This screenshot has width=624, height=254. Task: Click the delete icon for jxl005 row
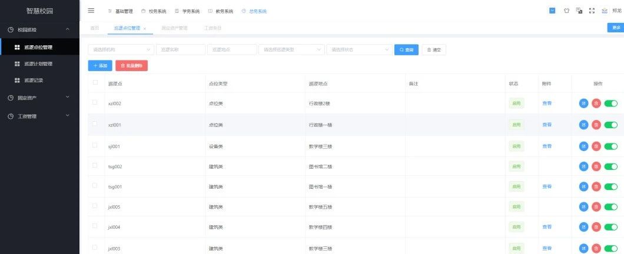coord(596,207)
